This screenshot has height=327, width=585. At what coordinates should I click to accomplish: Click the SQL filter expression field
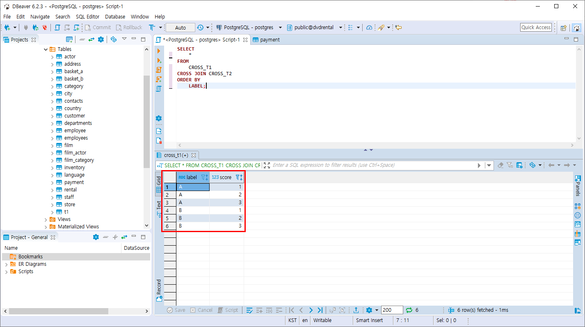373,165
